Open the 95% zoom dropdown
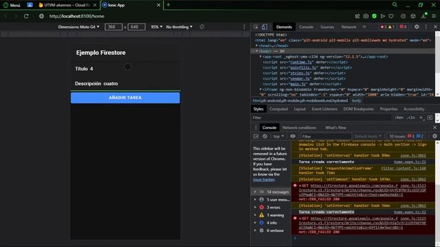 click(157, 27)
